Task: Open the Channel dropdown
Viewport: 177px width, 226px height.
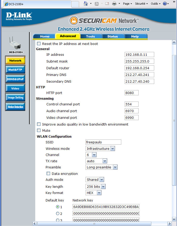Action: tap(91, 155)
